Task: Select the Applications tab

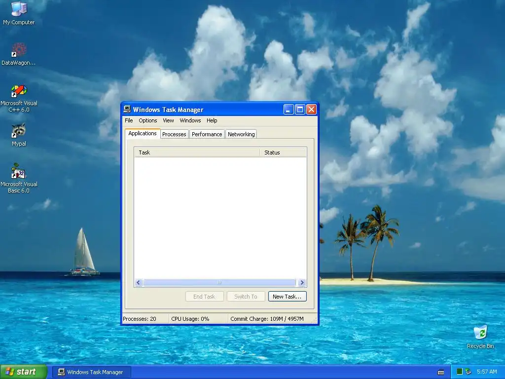Action: [x=143, y=133]
